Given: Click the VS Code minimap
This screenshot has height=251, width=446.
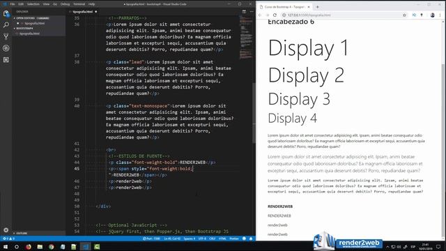Looking at the screenshot, I should tap(246, 37).
